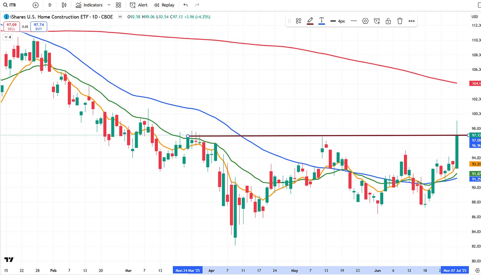Viewport: 481px width, 275px height.
Task: Click the 97.13 last price label
Action: pyautogui.click(x=476, y=135)
